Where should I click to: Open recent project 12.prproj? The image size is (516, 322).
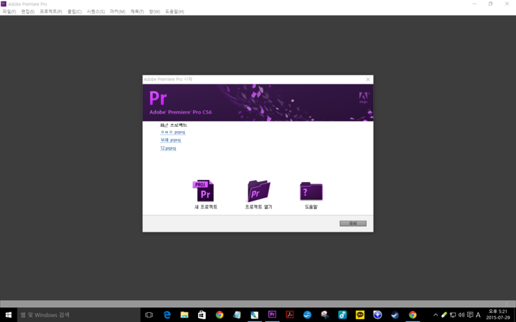pos(168,148)
